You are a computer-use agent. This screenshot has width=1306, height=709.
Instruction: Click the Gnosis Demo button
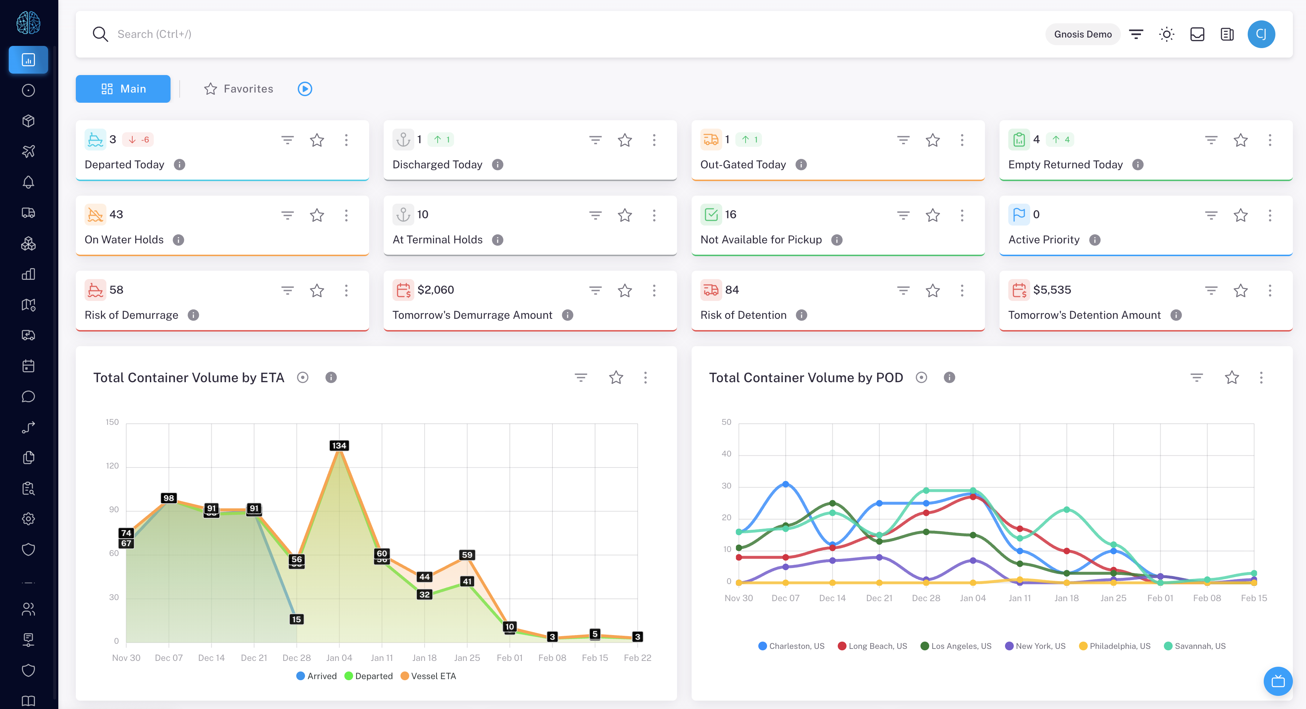1082,34
